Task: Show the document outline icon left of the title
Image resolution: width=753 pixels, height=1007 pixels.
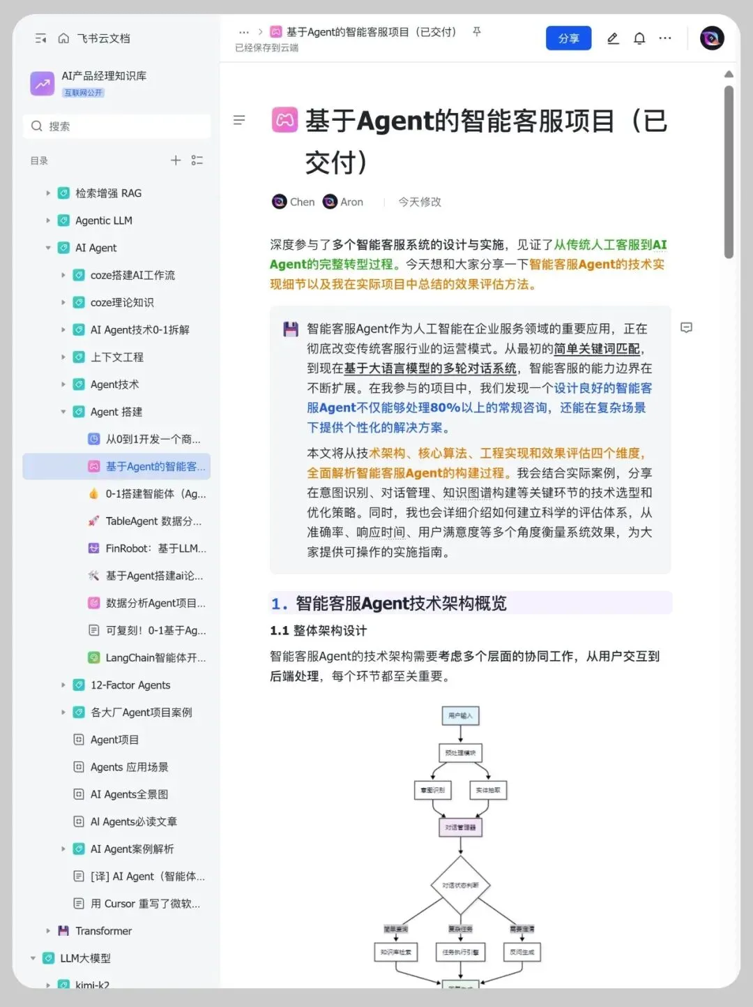Action: tap(239, 120)
